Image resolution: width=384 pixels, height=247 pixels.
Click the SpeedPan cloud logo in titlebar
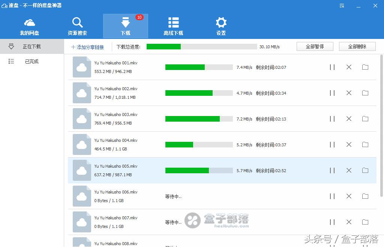point(4,5)
